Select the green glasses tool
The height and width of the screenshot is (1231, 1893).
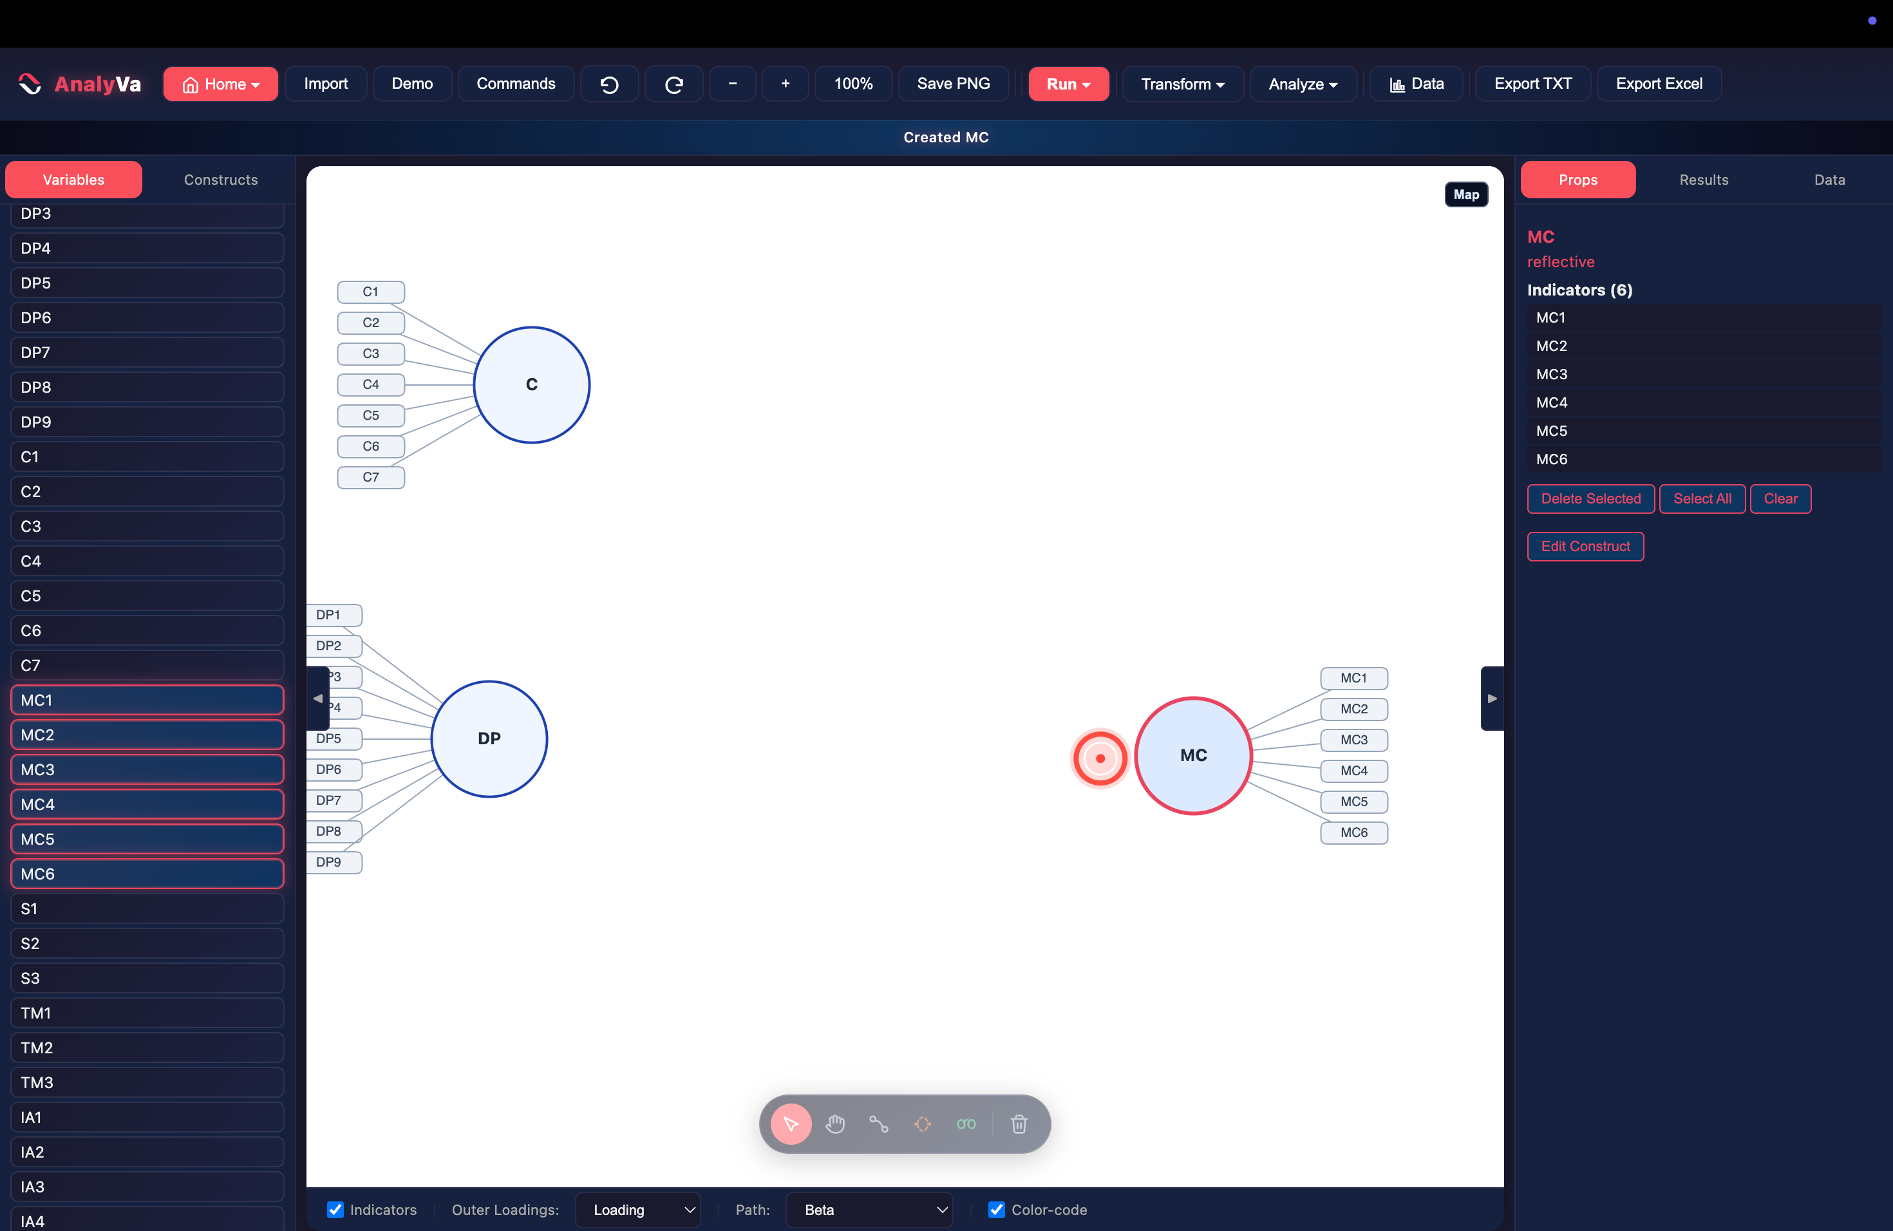point(966,1123)
